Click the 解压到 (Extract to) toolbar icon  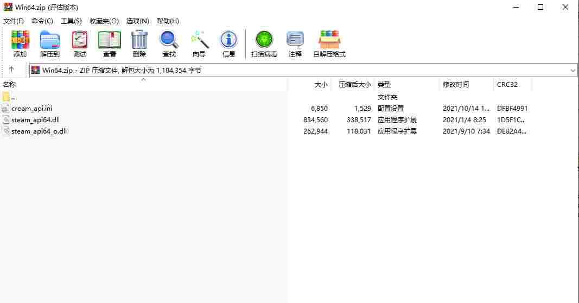pos(50,40)
